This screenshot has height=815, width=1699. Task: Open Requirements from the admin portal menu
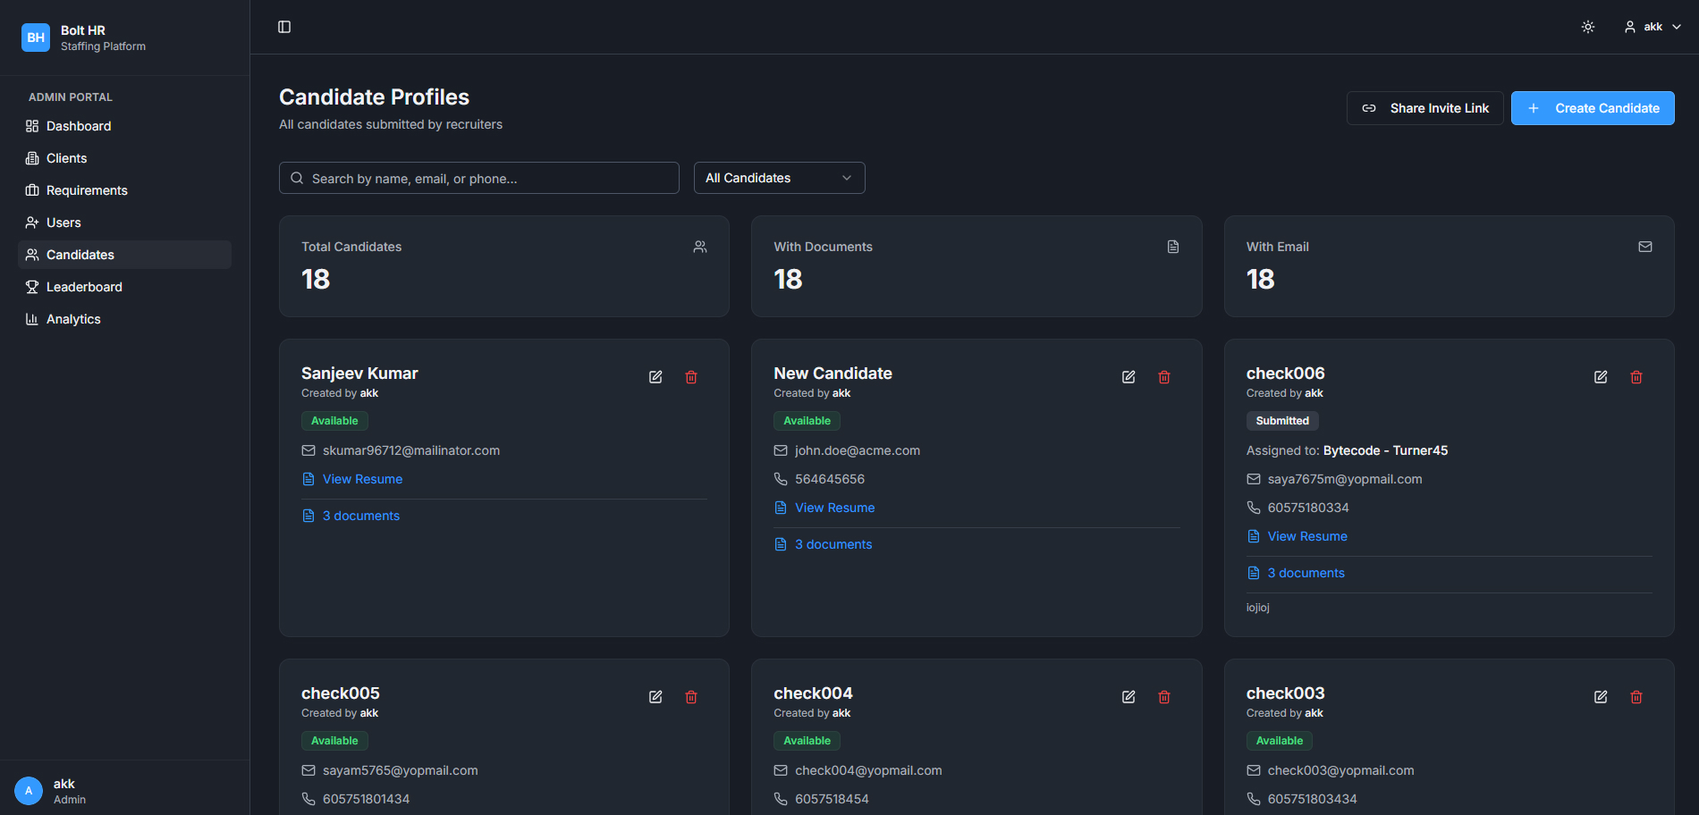coord(86,190)
